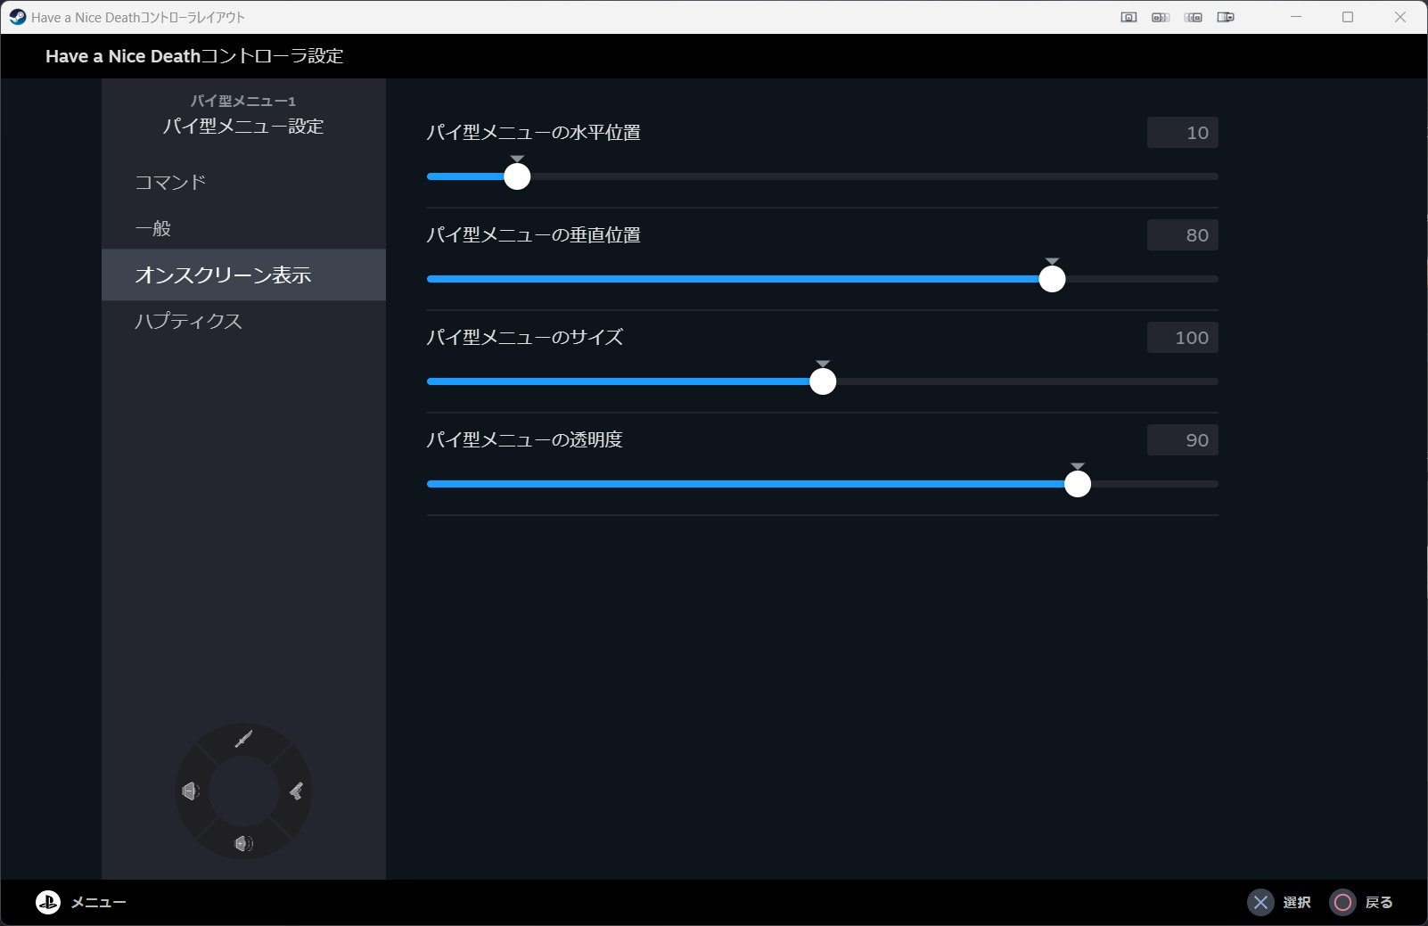Click the first window-layout icon in the title bar
This screenshot has width=1428, height=926.
[1128, 17]
